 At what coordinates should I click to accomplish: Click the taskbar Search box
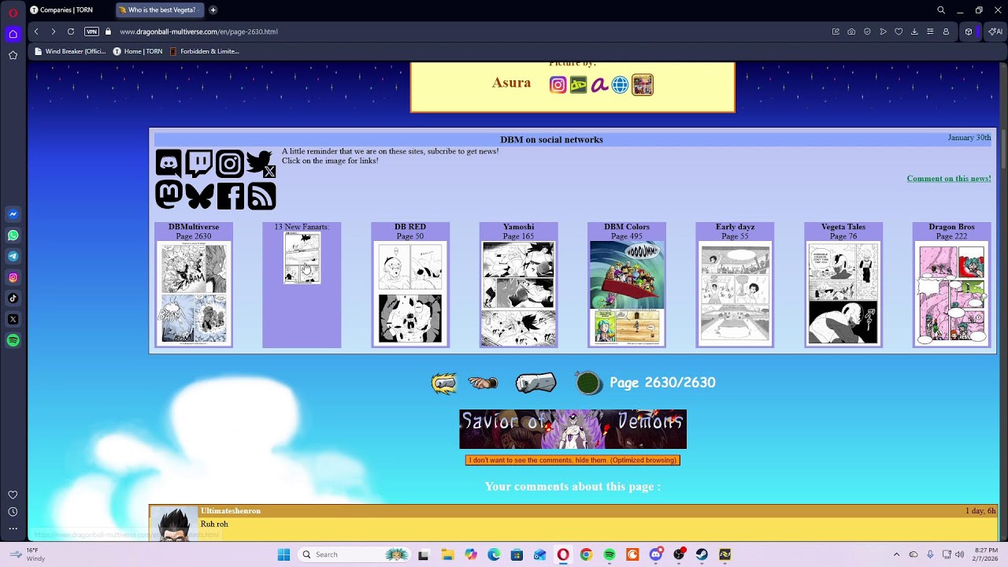[x=353, y=554]
